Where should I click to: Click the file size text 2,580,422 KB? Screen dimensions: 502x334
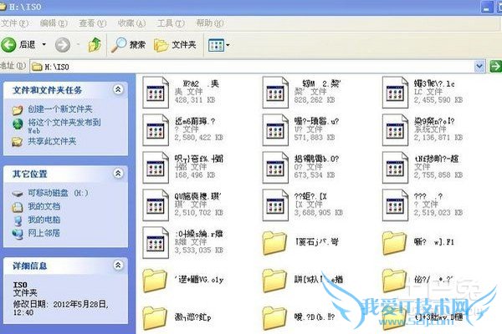198,138
